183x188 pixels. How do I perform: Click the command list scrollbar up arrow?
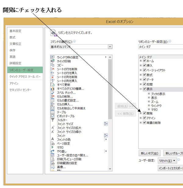[110, 57]
